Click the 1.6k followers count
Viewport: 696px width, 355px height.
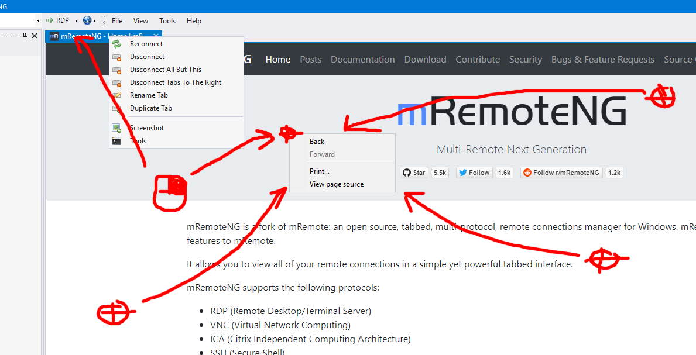click(504, 173)
